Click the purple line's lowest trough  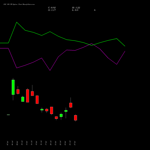[x=50, y=70]
